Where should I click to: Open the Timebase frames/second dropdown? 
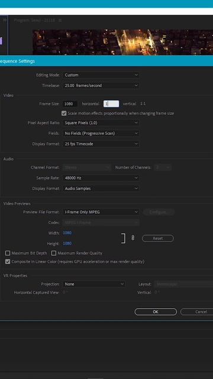tap(101, 85)
